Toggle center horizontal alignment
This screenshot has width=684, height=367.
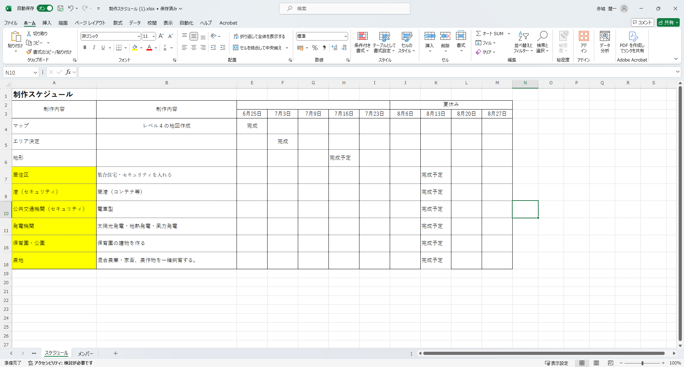(194, 47)
